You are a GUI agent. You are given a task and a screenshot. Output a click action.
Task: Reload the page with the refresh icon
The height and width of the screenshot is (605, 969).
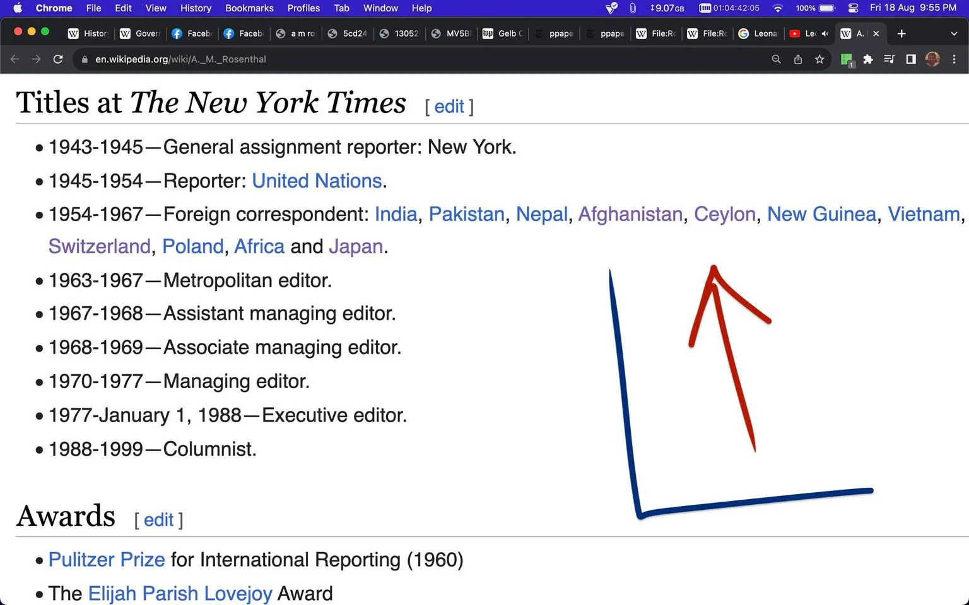[58, 59]
